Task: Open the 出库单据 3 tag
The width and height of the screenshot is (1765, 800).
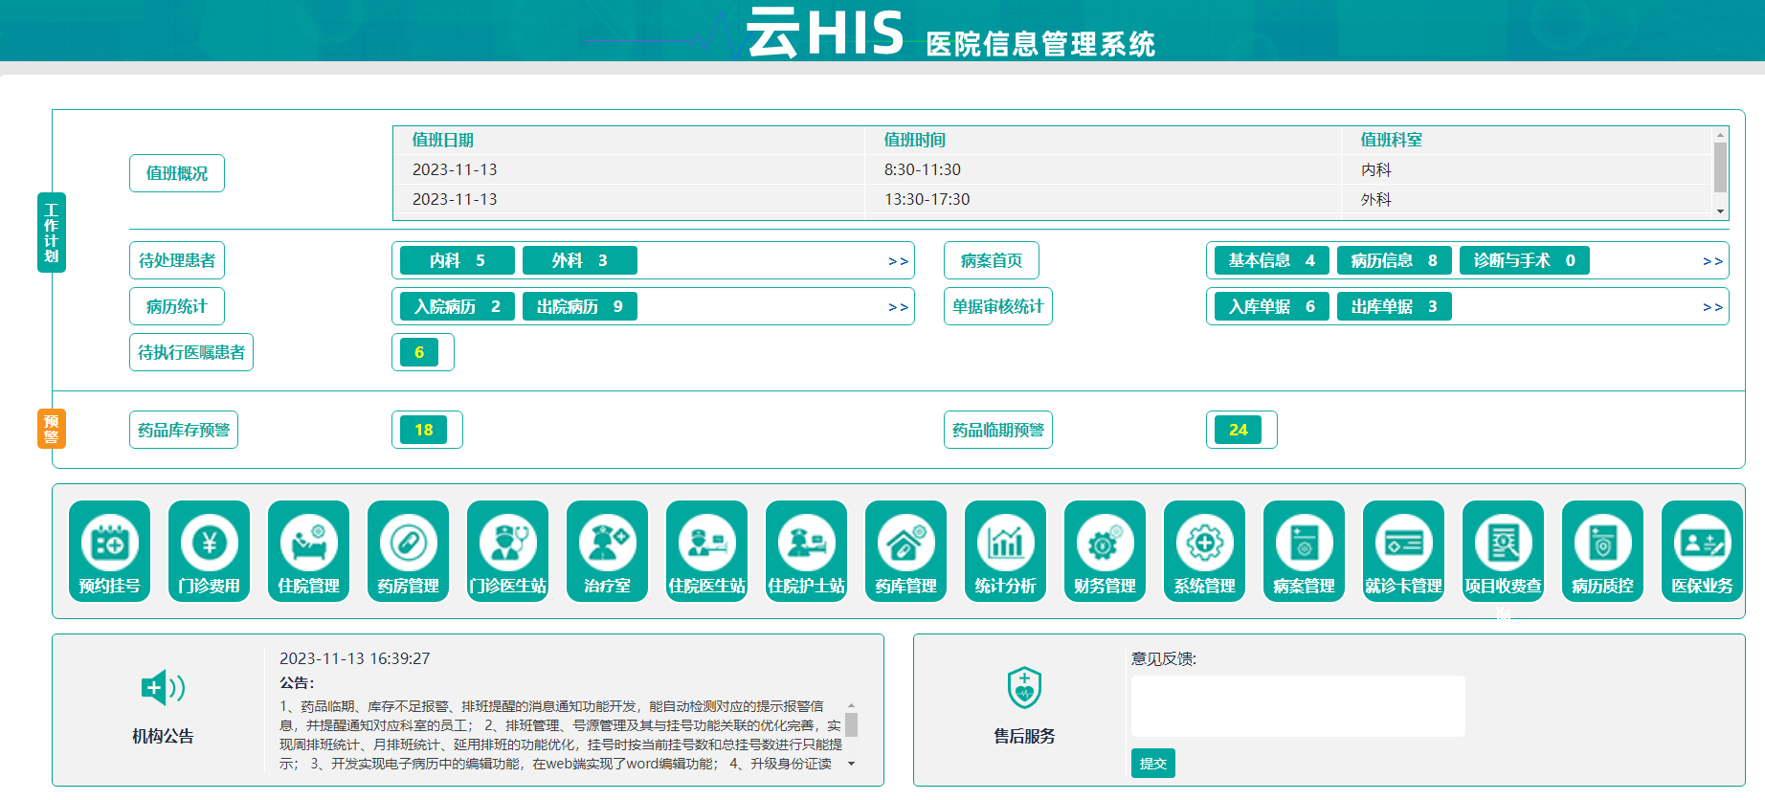Action: (1395, 306)
